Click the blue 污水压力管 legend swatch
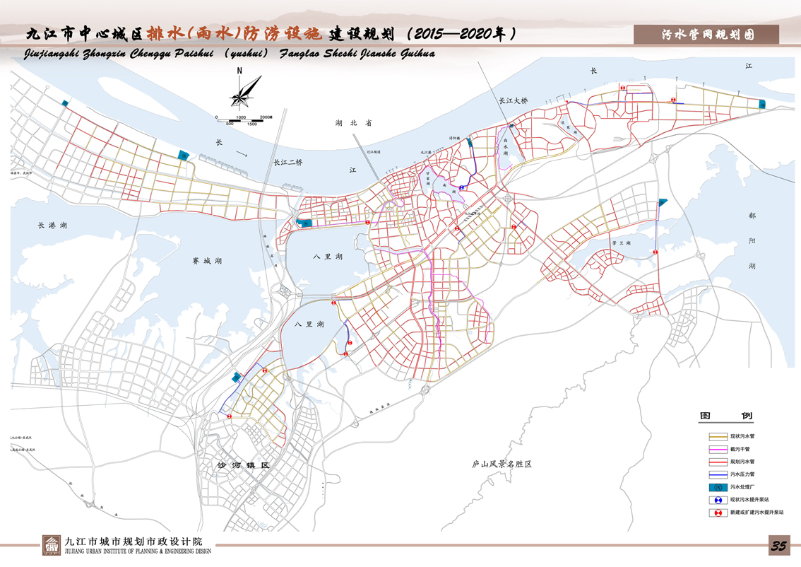Image resolution: width=801 pixels, height=567 pixels. pos(718,474)
